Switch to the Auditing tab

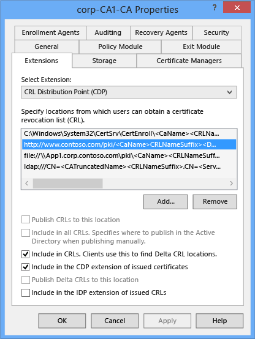(108, 32)
